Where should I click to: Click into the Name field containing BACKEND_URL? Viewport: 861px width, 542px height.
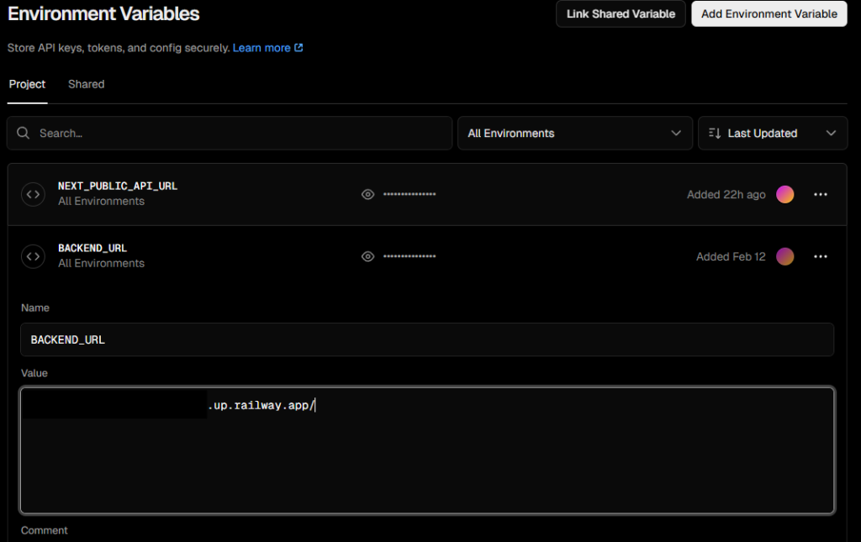tap(427, 339)
